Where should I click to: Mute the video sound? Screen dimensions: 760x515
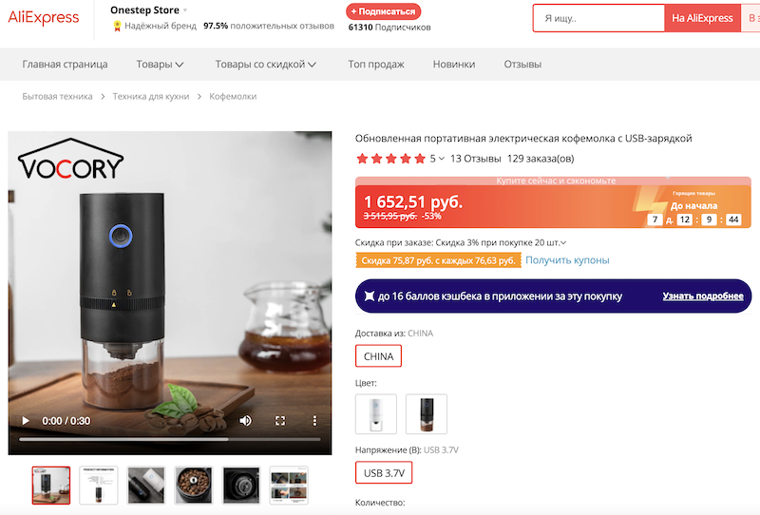245,420
